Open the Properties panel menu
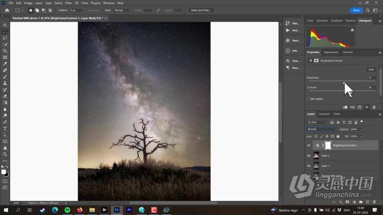383x215 pixels. (x=380, y=53)
